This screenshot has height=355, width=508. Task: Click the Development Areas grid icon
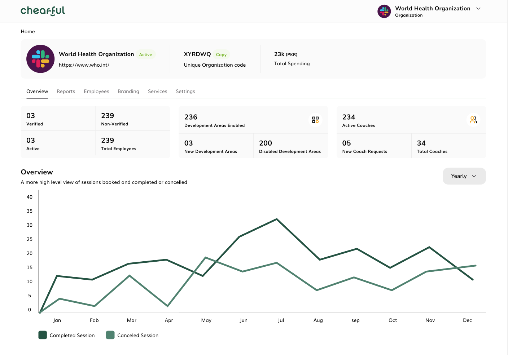coord(315,120)
